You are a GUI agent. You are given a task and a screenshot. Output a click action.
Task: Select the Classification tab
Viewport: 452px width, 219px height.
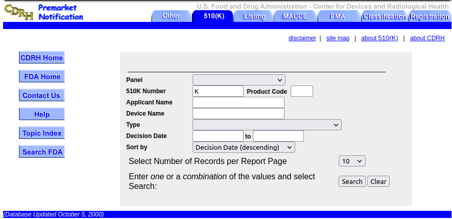tap(384, 16)
